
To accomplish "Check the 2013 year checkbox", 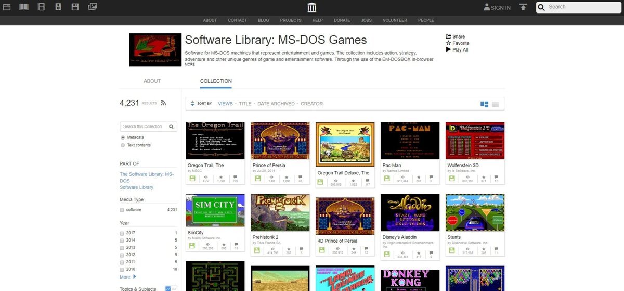I will 122,247.
